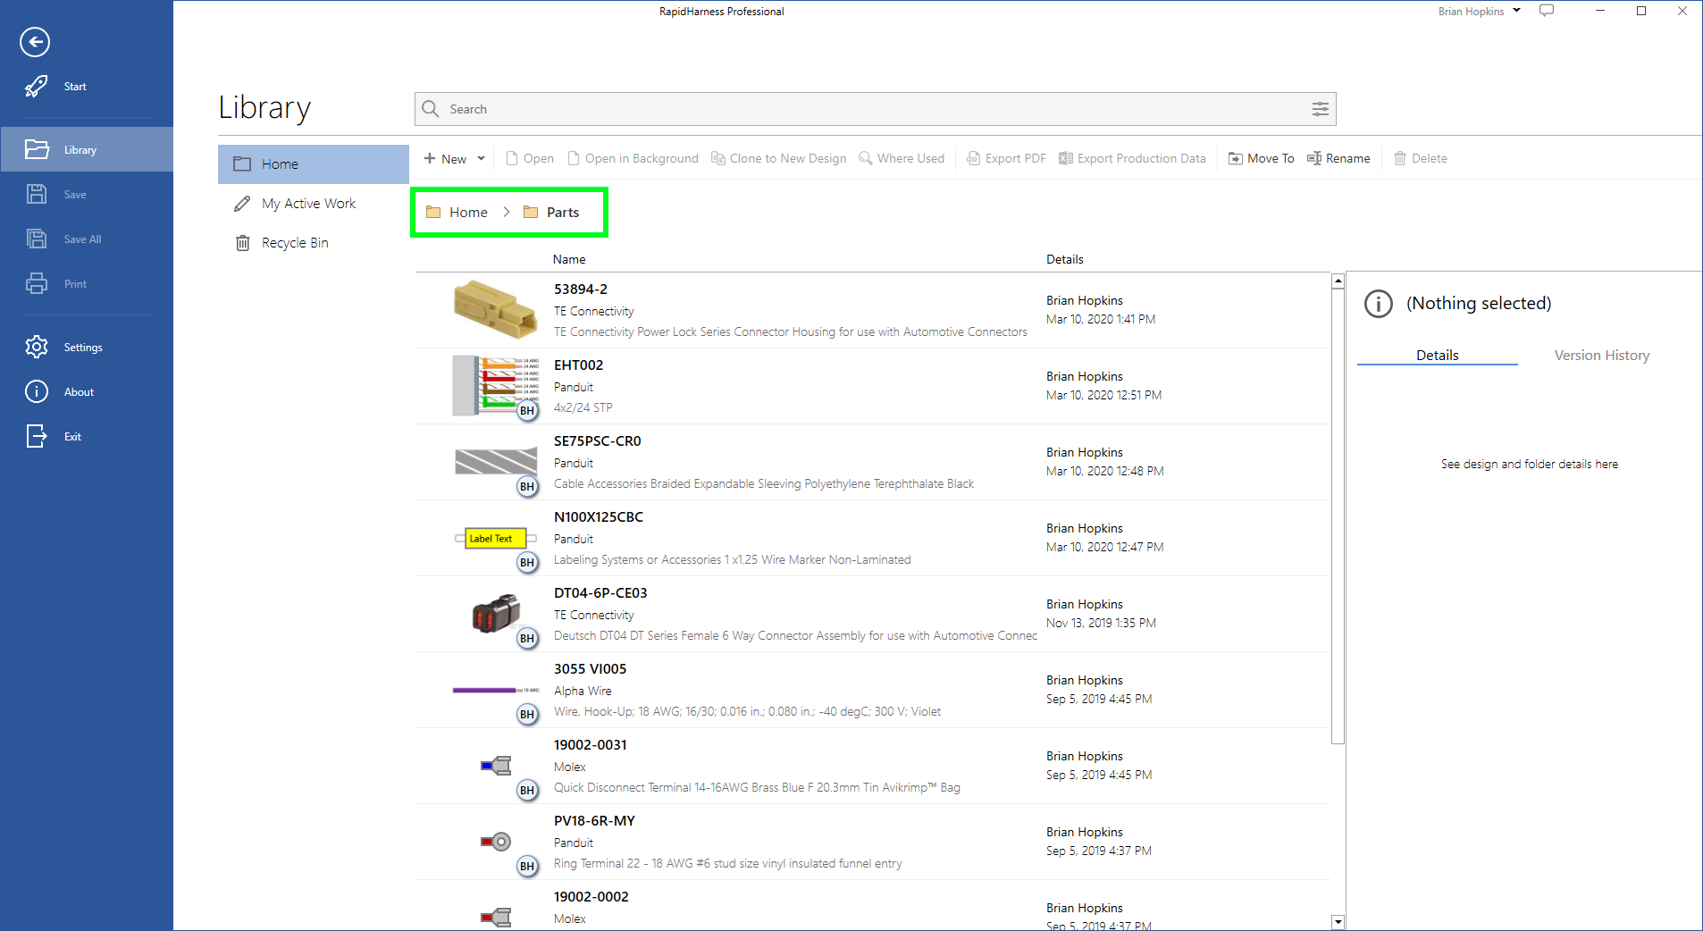Focus the Library search field
Screen dimensions: 1703x931
pyautogui.click(x=875, y=109)
